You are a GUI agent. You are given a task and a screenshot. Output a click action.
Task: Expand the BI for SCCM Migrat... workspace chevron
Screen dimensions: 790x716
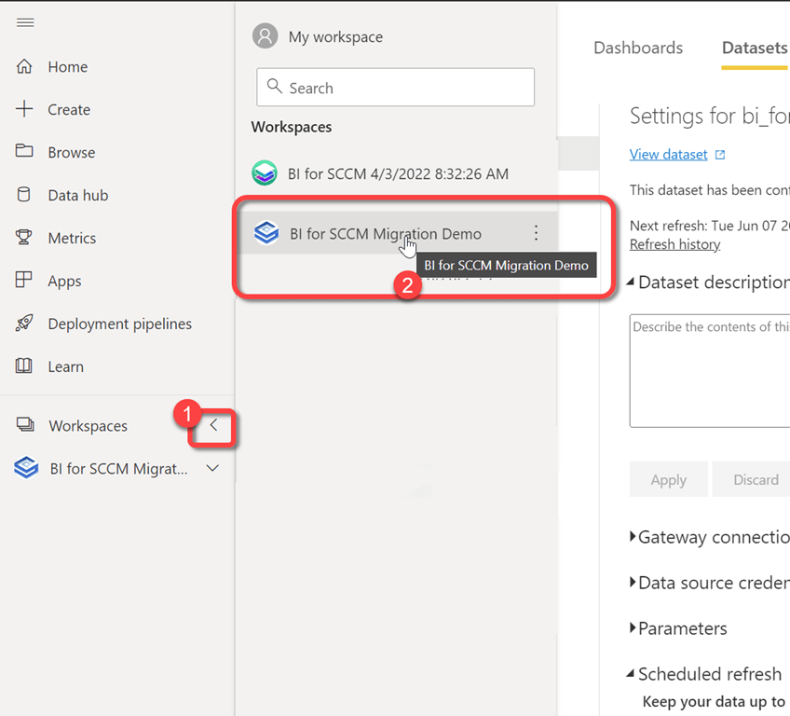212,468
